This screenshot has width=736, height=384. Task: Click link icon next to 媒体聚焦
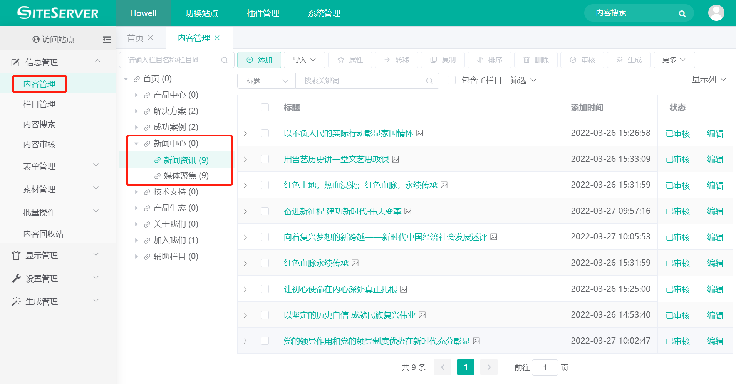pos(157,176)
